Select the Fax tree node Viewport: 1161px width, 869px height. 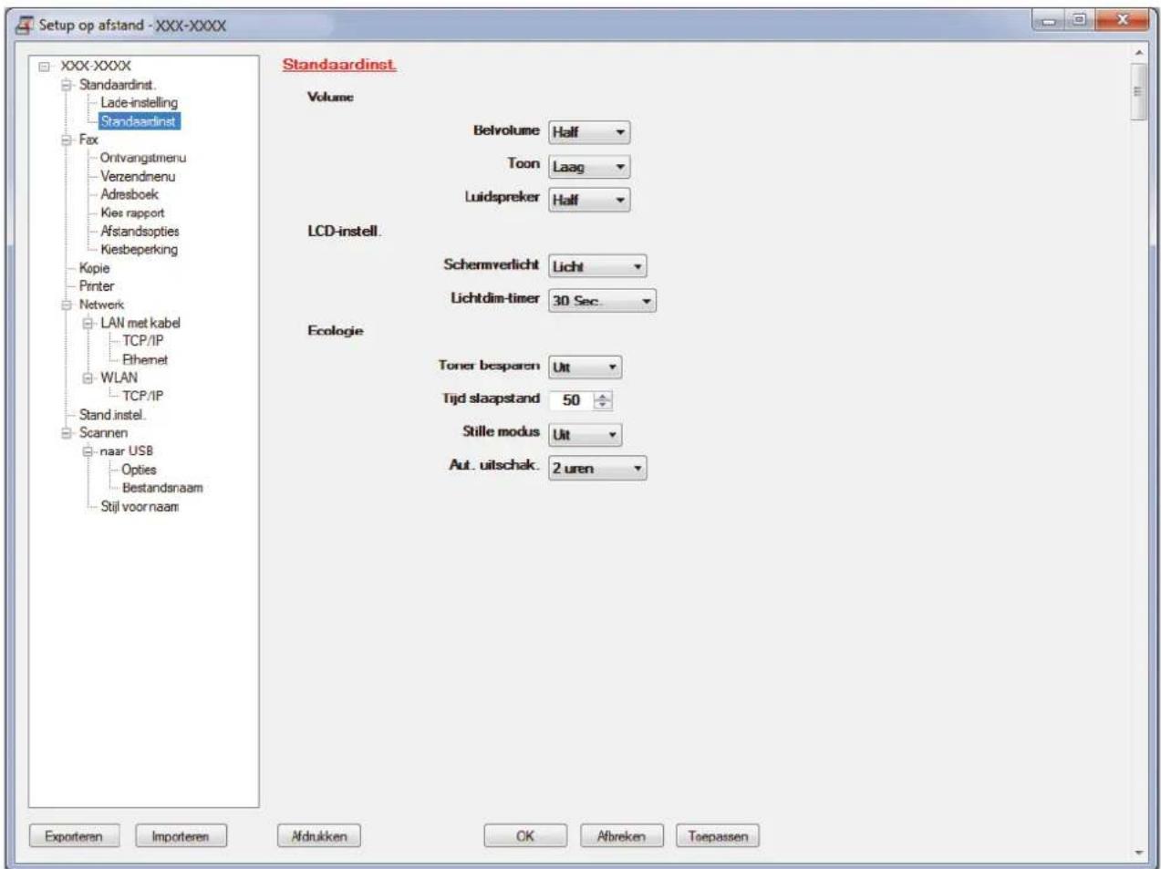coord(88,140)
